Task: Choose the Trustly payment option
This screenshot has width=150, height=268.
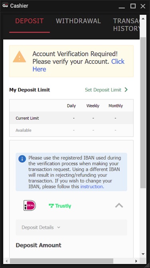Action: point(60,206)
